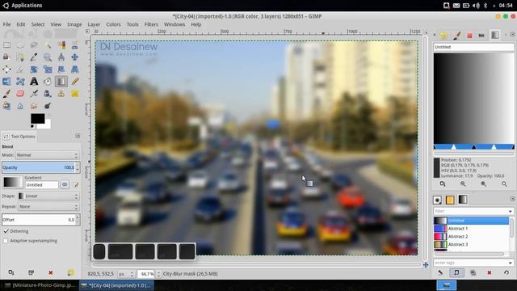The image size is (517, 291).
Task: Click the Offset value field
Action: click(39, 220)
